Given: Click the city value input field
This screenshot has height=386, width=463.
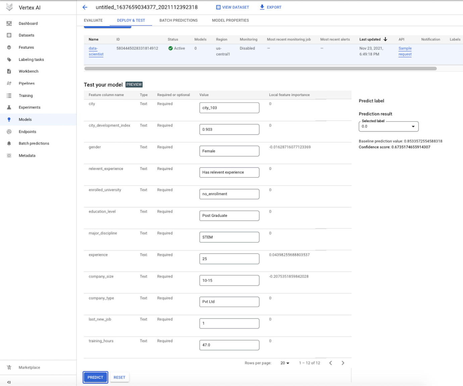Looking at the screenshot, I should point(229,108).
